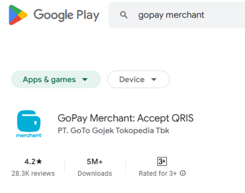
Task: Click the star icon beside 4.2
Action: 39,162
